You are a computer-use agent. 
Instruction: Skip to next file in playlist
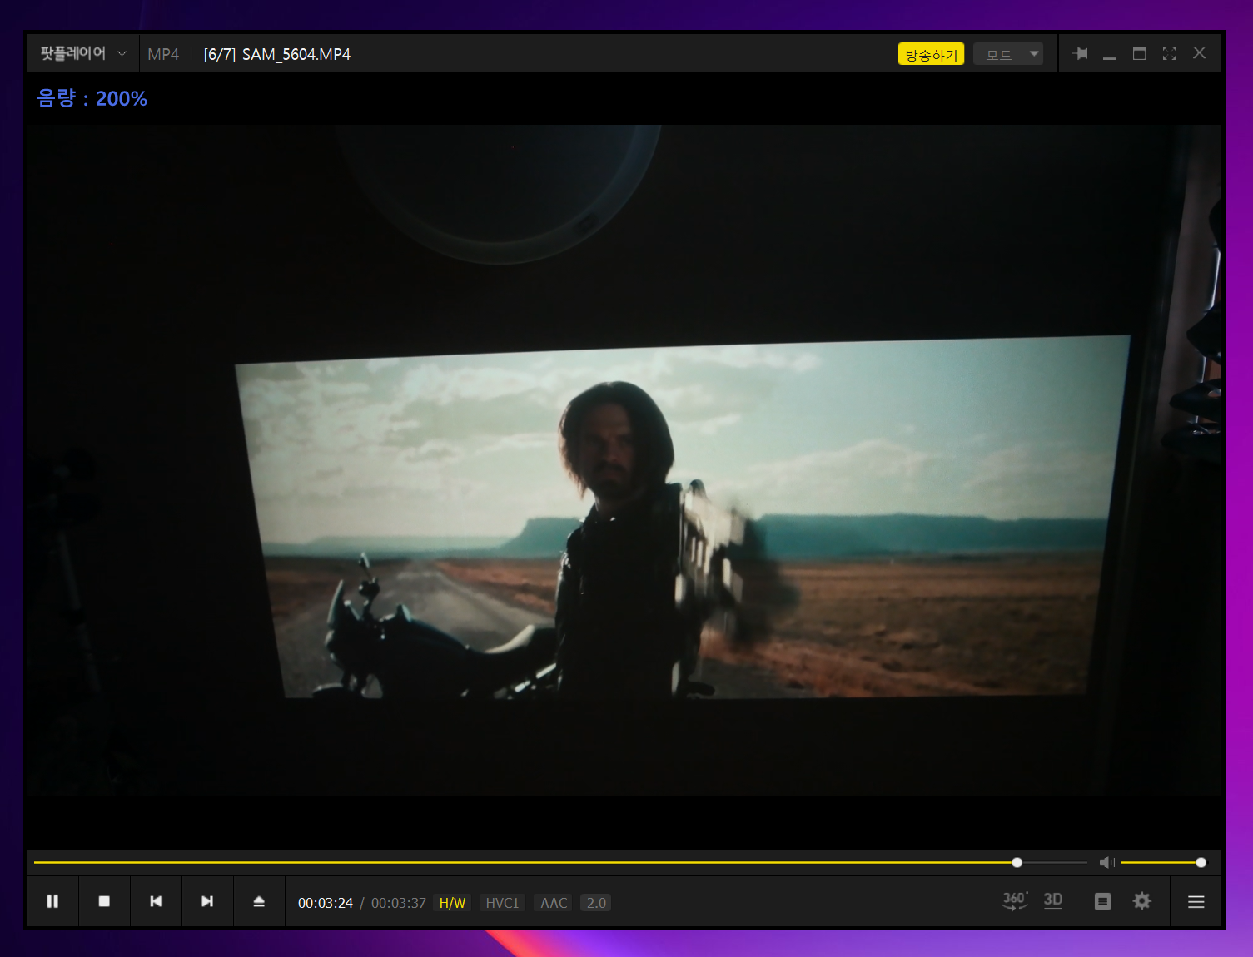click(x=207, y=901)
